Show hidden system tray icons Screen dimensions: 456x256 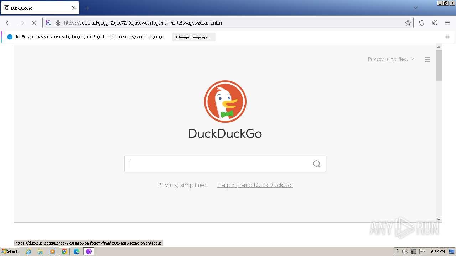click(x=398, y=251)
